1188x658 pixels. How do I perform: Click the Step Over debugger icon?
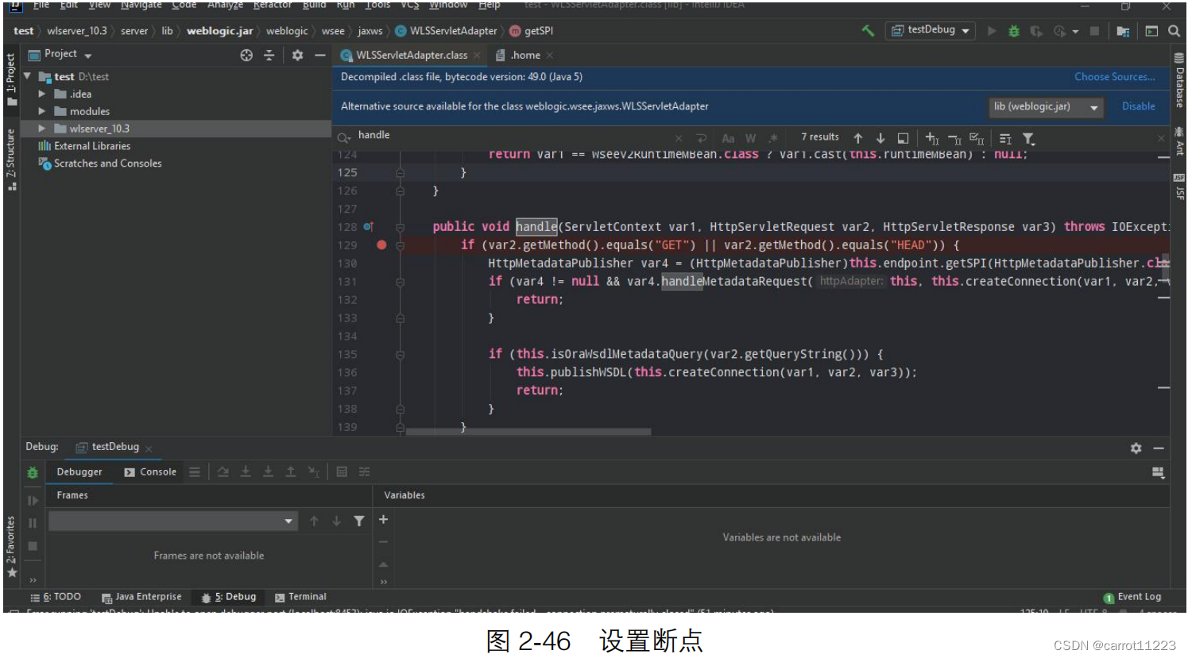[223, 471]
